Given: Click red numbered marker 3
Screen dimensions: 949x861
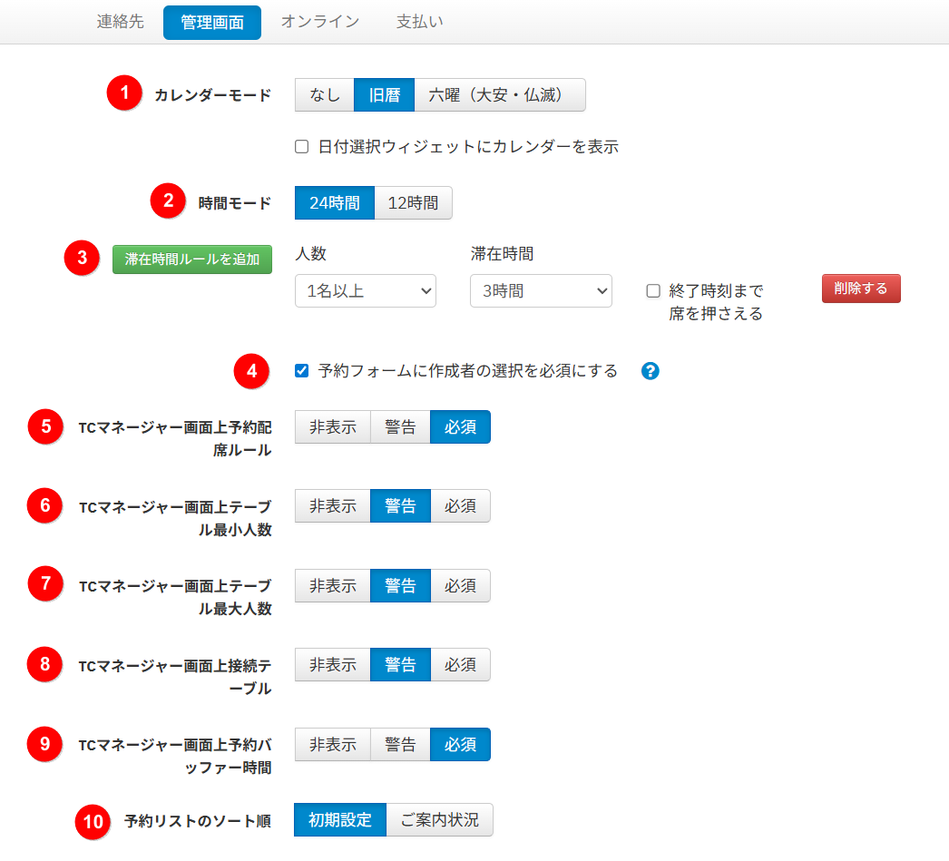Looking at the screenshot, I should tap(82, 258).
